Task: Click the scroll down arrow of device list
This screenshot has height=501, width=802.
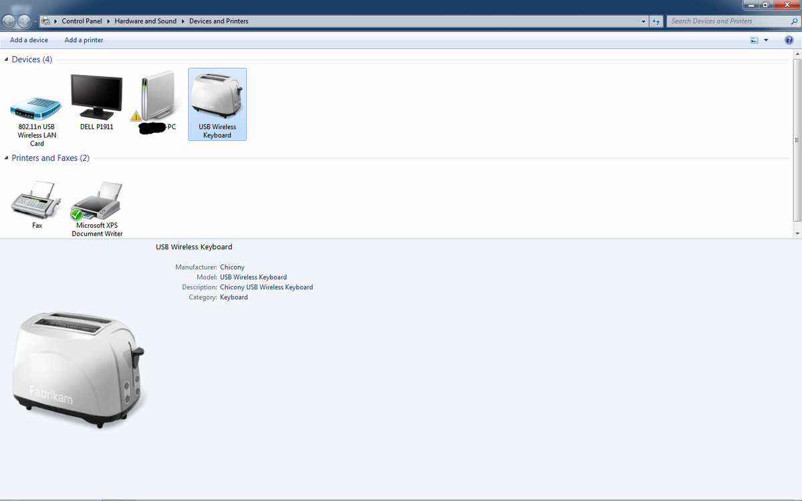Action: (797, 233)
